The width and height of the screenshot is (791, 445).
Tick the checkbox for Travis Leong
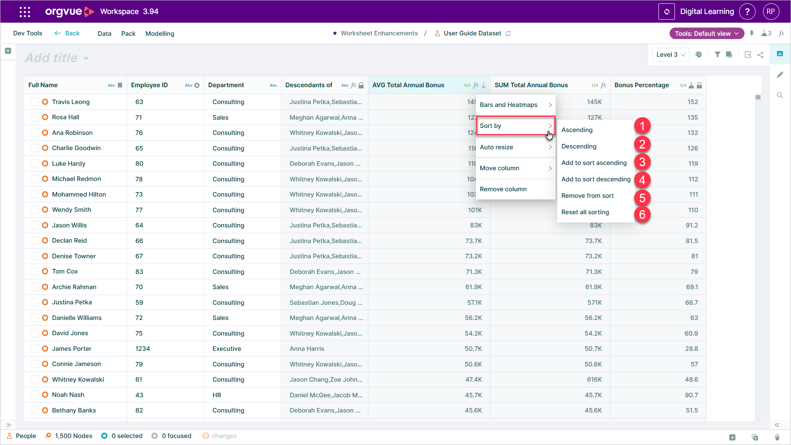(35, 102)
